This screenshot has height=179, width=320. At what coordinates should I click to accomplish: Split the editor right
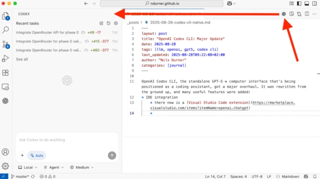tap(307, 14)
